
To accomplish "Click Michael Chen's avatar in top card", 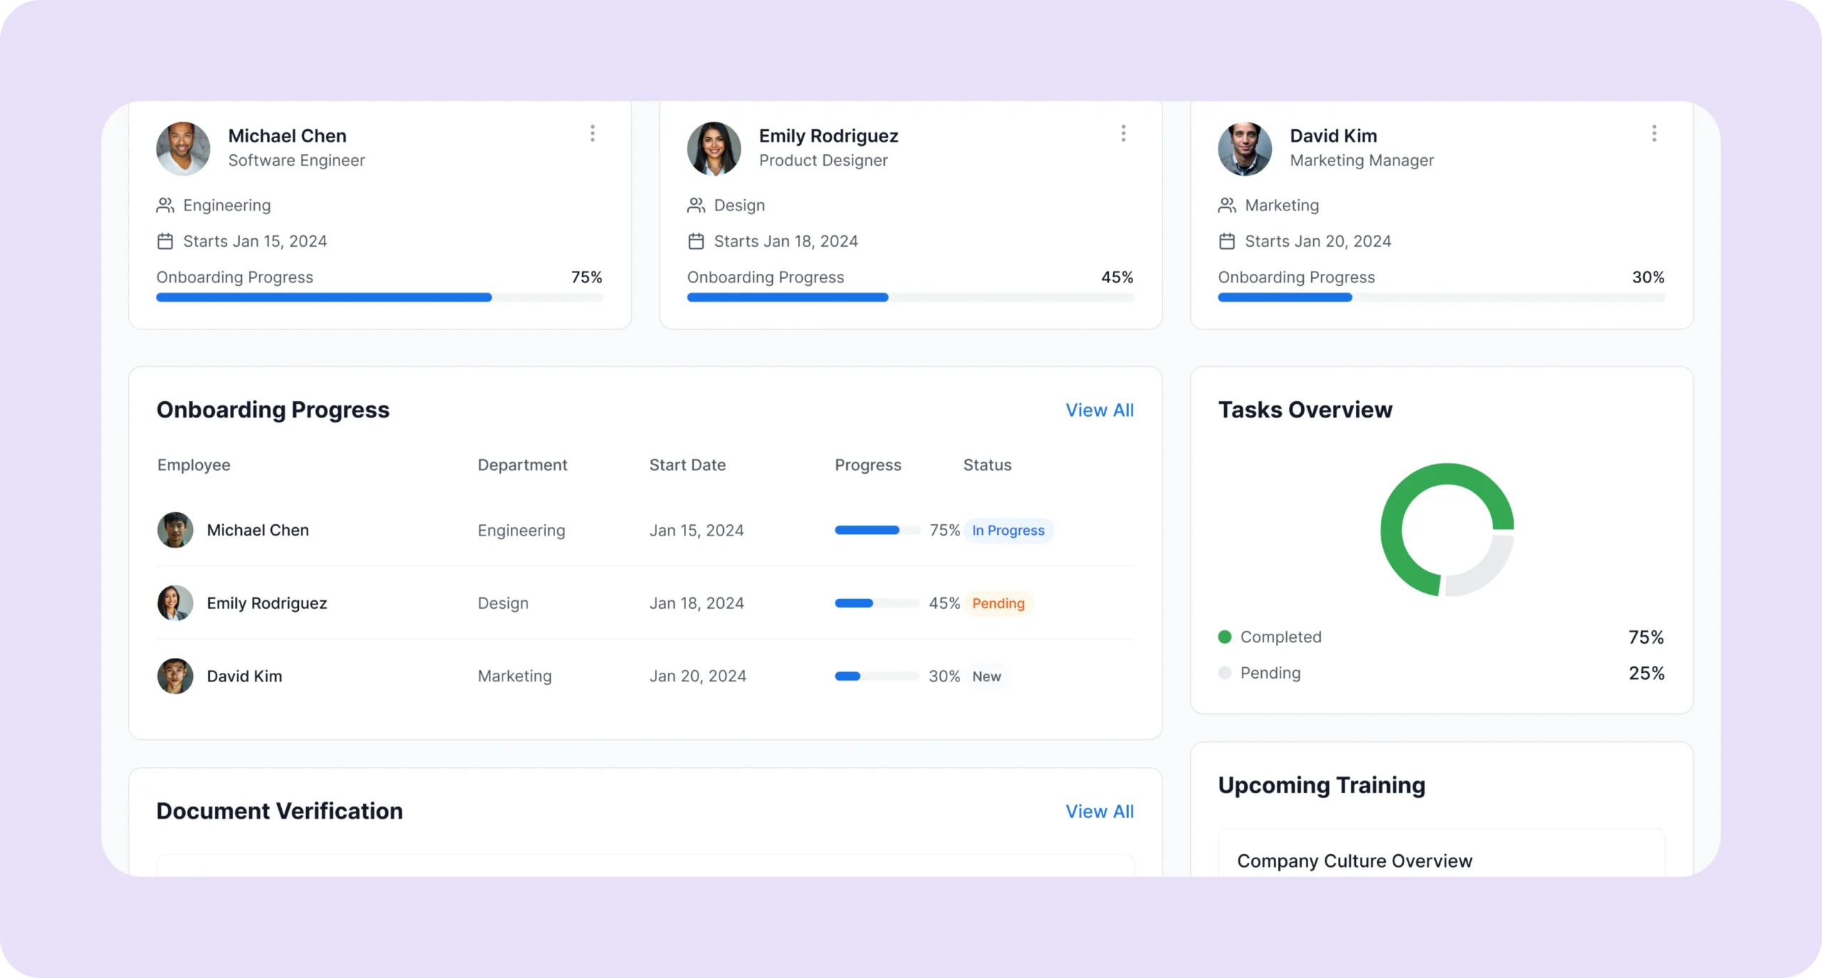I will click(x=183, y=149).
